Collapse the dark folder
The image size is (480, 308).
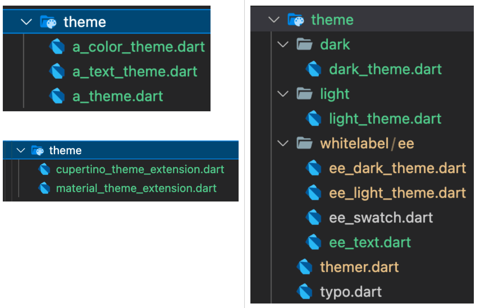click(x=283, y=44)
